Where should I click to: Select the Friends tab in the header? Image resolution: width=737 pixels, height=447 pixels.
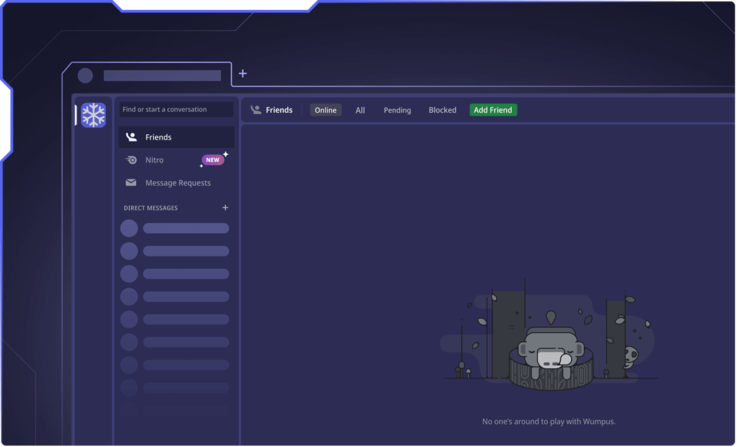pos(279,110)
